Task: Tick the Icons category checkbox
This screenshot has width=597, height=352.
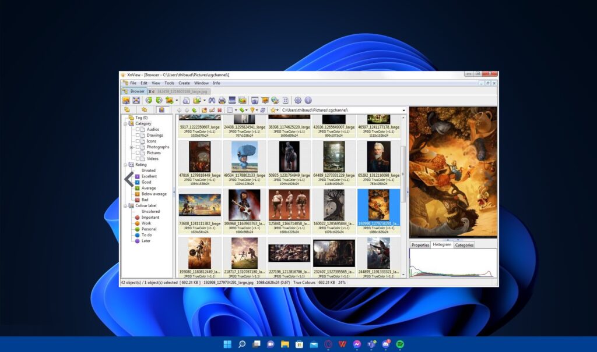Action: [138, 141]
